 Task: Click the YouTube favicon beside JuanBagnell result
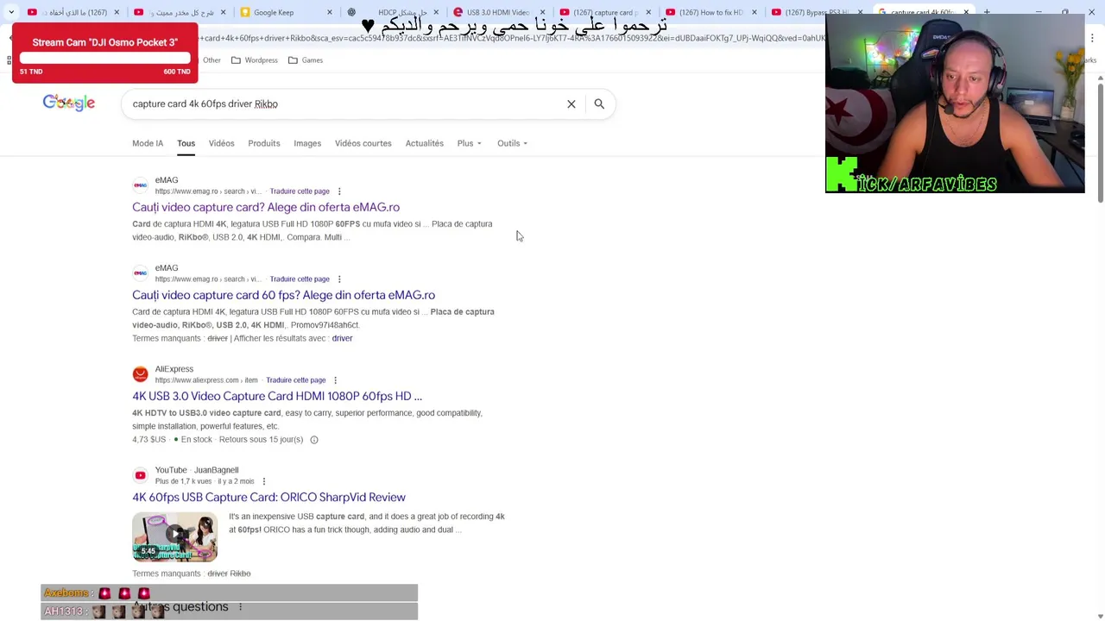140,475
